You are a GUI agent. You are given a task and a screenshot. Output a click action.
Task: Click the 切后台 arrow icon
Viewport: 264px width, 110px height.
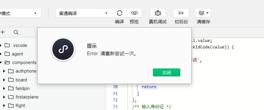coord(181,13)
